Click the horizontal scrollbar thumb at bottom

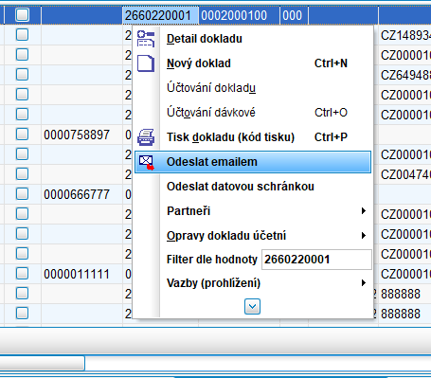[42, 363]
